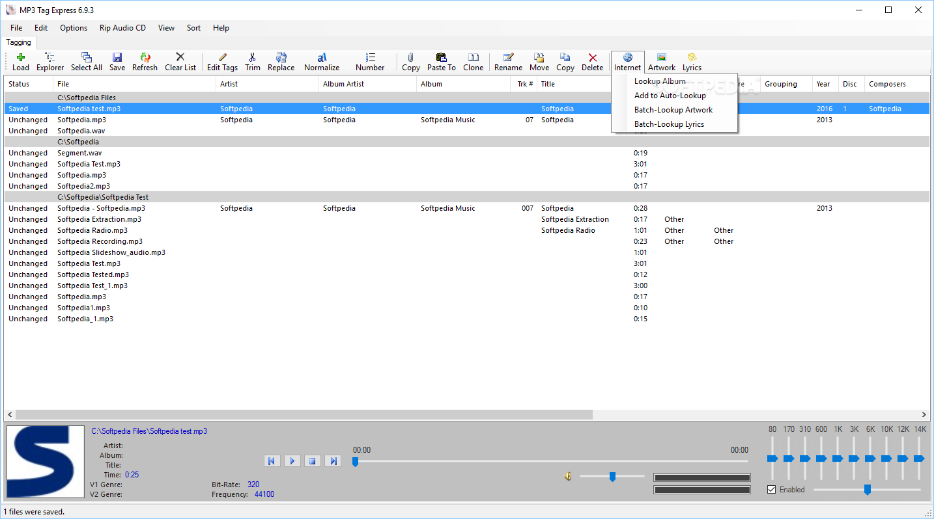Image resolution: width=934 pixels, height=519 pixels.
Task: Switch to the Tagging tab
Action: (19, 42)
